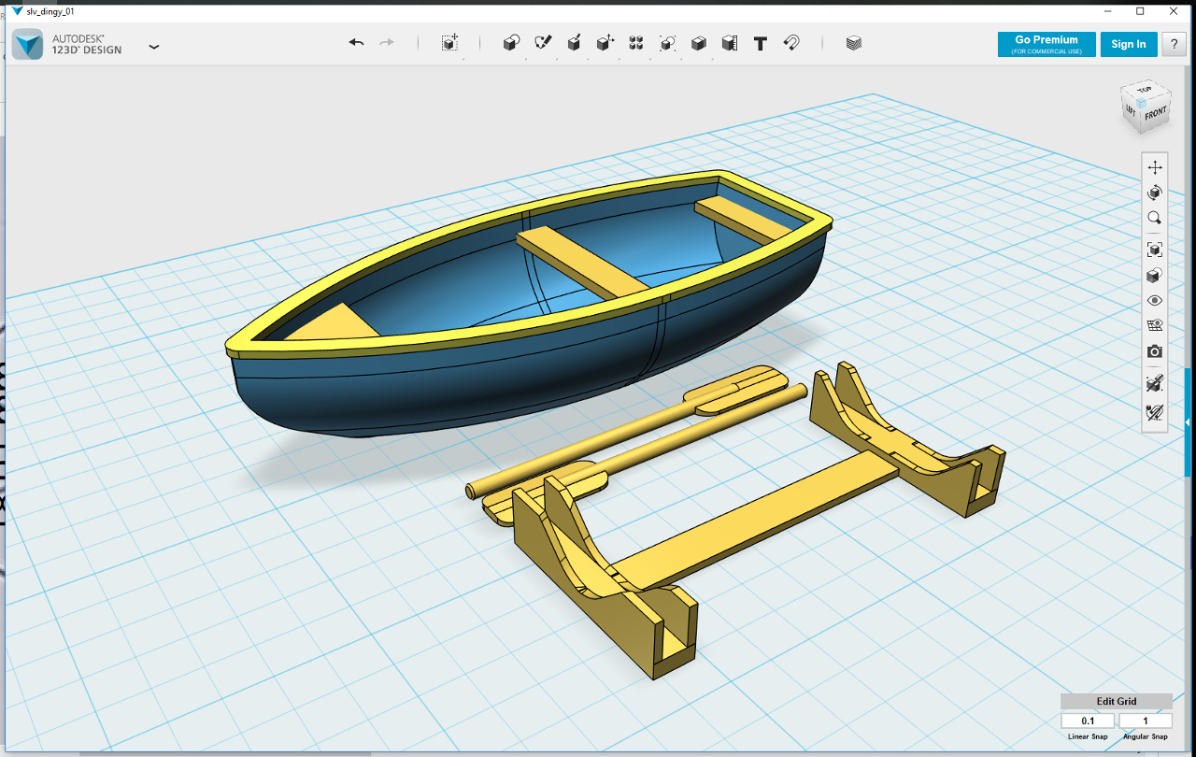Select the long flat plank of the boat stand
Screen dimensions: 1196x757
(x=757, y=519)
